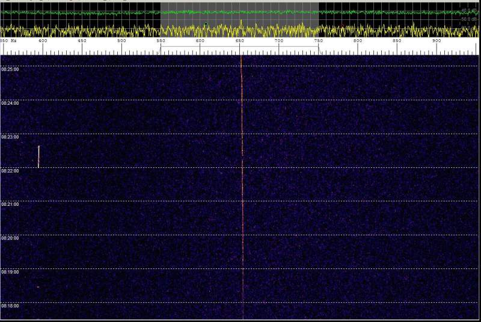Screen dimensions: 481x322
Task: Select the 650 Hz mark on the ruler
Action: click(x=240, y=41)
